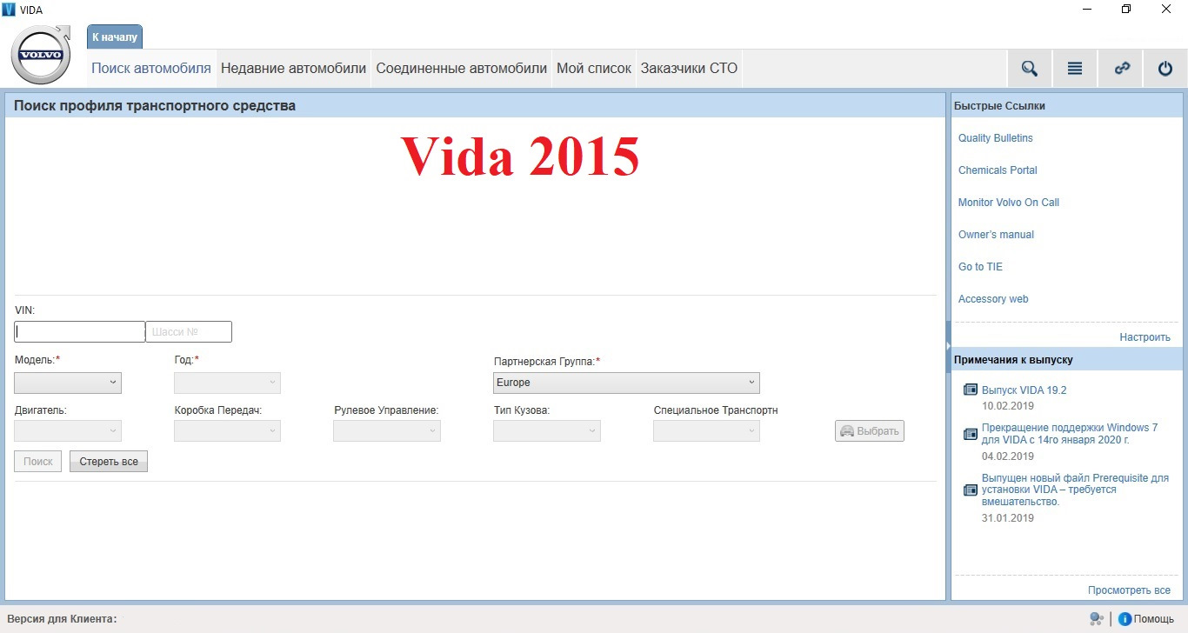
Task: Click the power logout icon
Action: pos(1165,69)
